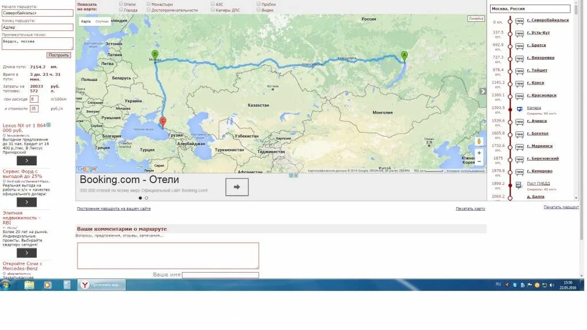Image resolution: width=587 pixels, height=330 pixels.
Task: Click city icon next to Красноярск
Action: [x=519, y=96]
